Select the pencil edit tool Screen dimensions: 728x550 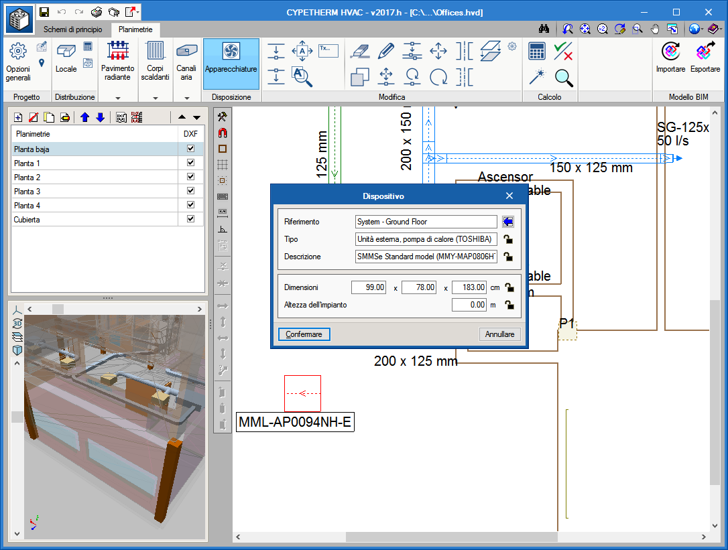pyautogui.click(x=386, y=50)
